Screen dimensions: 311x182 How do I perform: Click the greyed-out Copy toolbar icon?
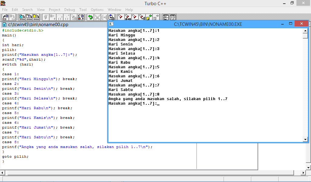click(x=104, y=17)
